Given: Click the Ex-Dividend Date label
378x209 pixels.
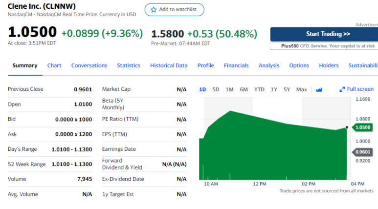Looking at the screenshot, I should point(123,179).
